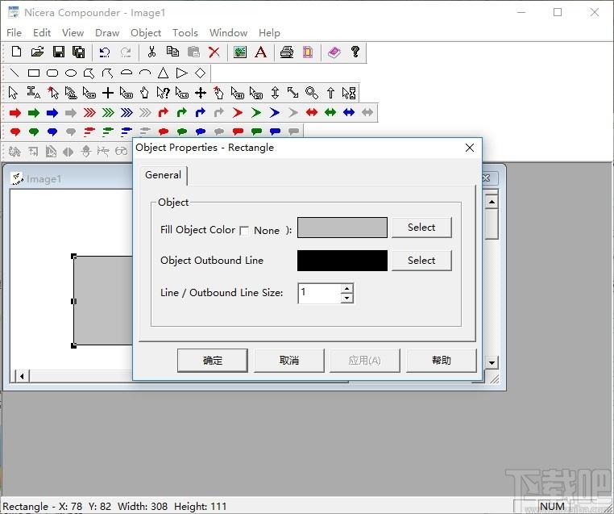The height and width of the screenshot is (514, 614).
Task: Open the Object menu
Action: (146, 32)
